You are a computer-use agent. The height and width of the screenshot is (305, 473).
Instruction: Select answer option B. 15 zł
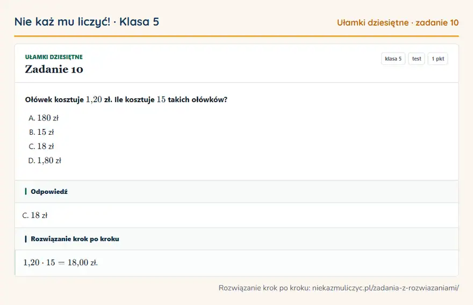point(41,132)
